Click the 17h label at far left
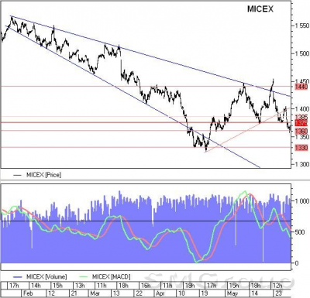This screenshot has height=298, width=310. (x=14, y=286)
